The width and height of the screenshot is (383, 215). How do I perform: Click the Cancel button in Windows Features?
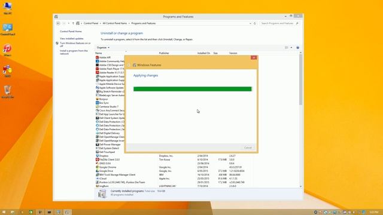(248, 148)
